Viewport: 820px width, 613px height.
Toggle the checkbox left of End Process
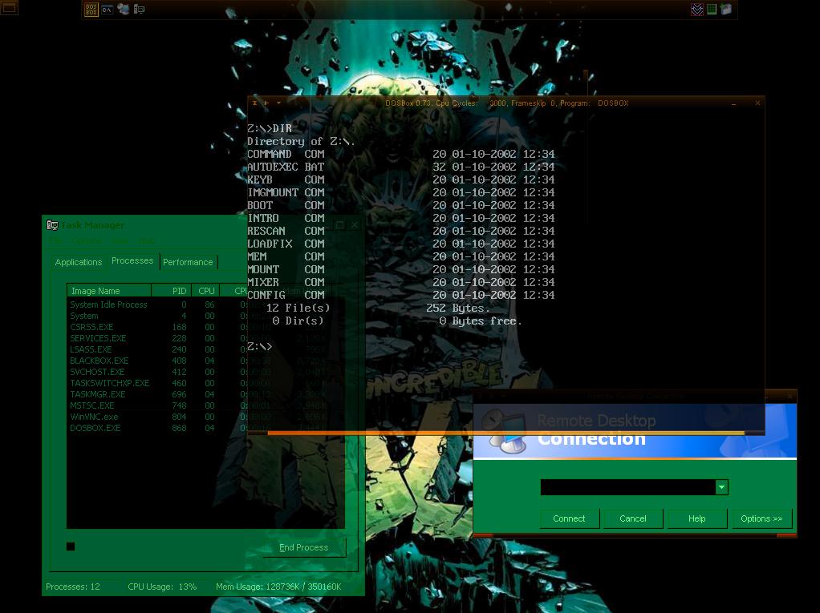pyautogui.click(x=71, y=546)
